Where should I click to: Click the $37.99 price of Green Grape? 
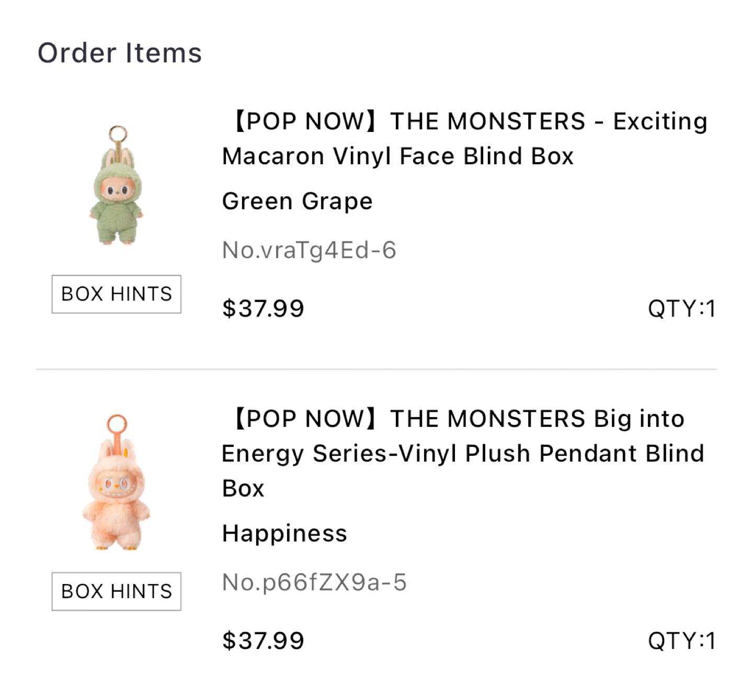pos(263,308)
